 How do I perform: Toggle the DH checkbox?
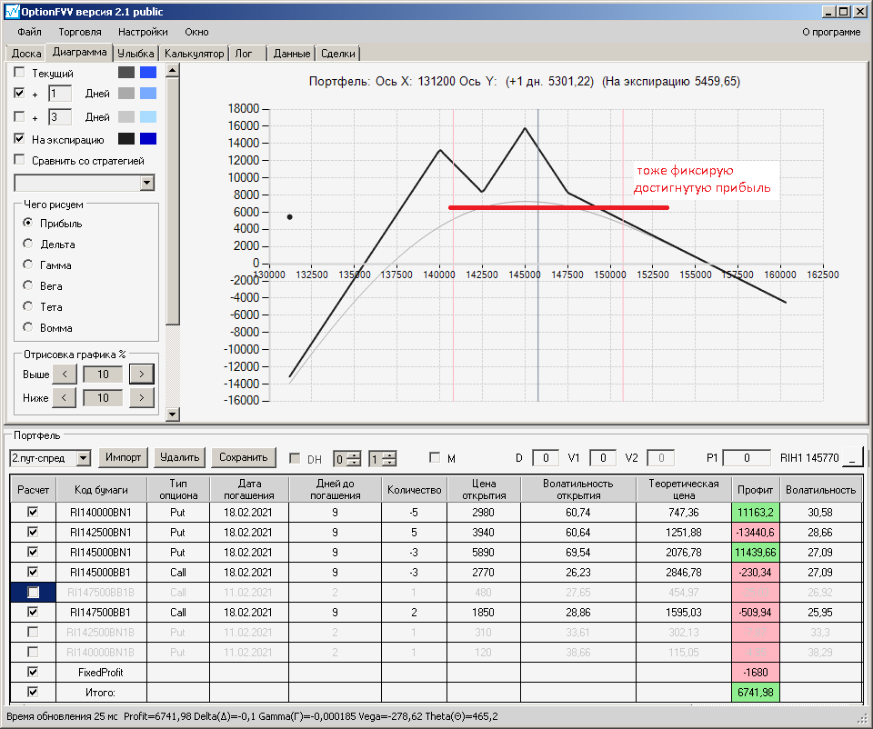click(x=295, y=458)
